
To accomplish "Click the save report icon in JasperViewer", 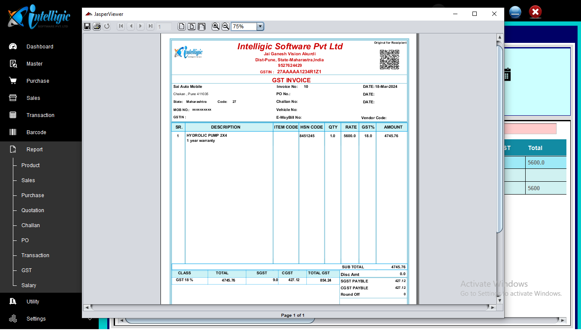I will tap(87, 27).
